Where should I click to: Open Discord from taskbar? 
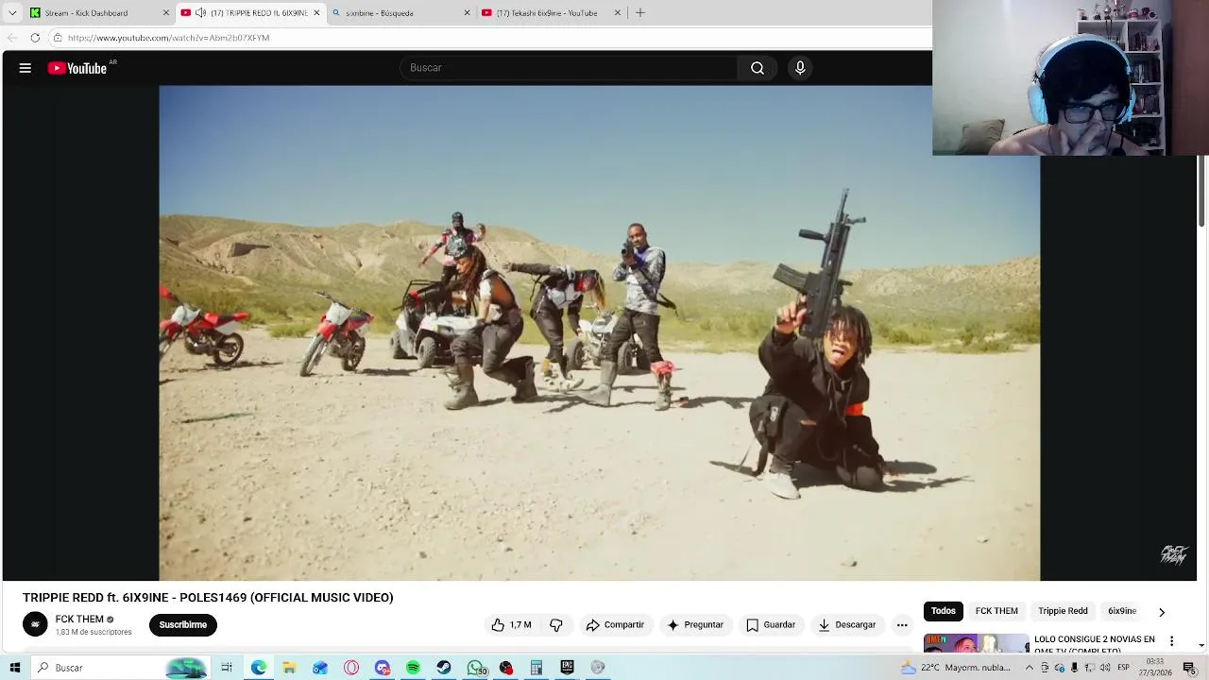[x=383, y=668]
